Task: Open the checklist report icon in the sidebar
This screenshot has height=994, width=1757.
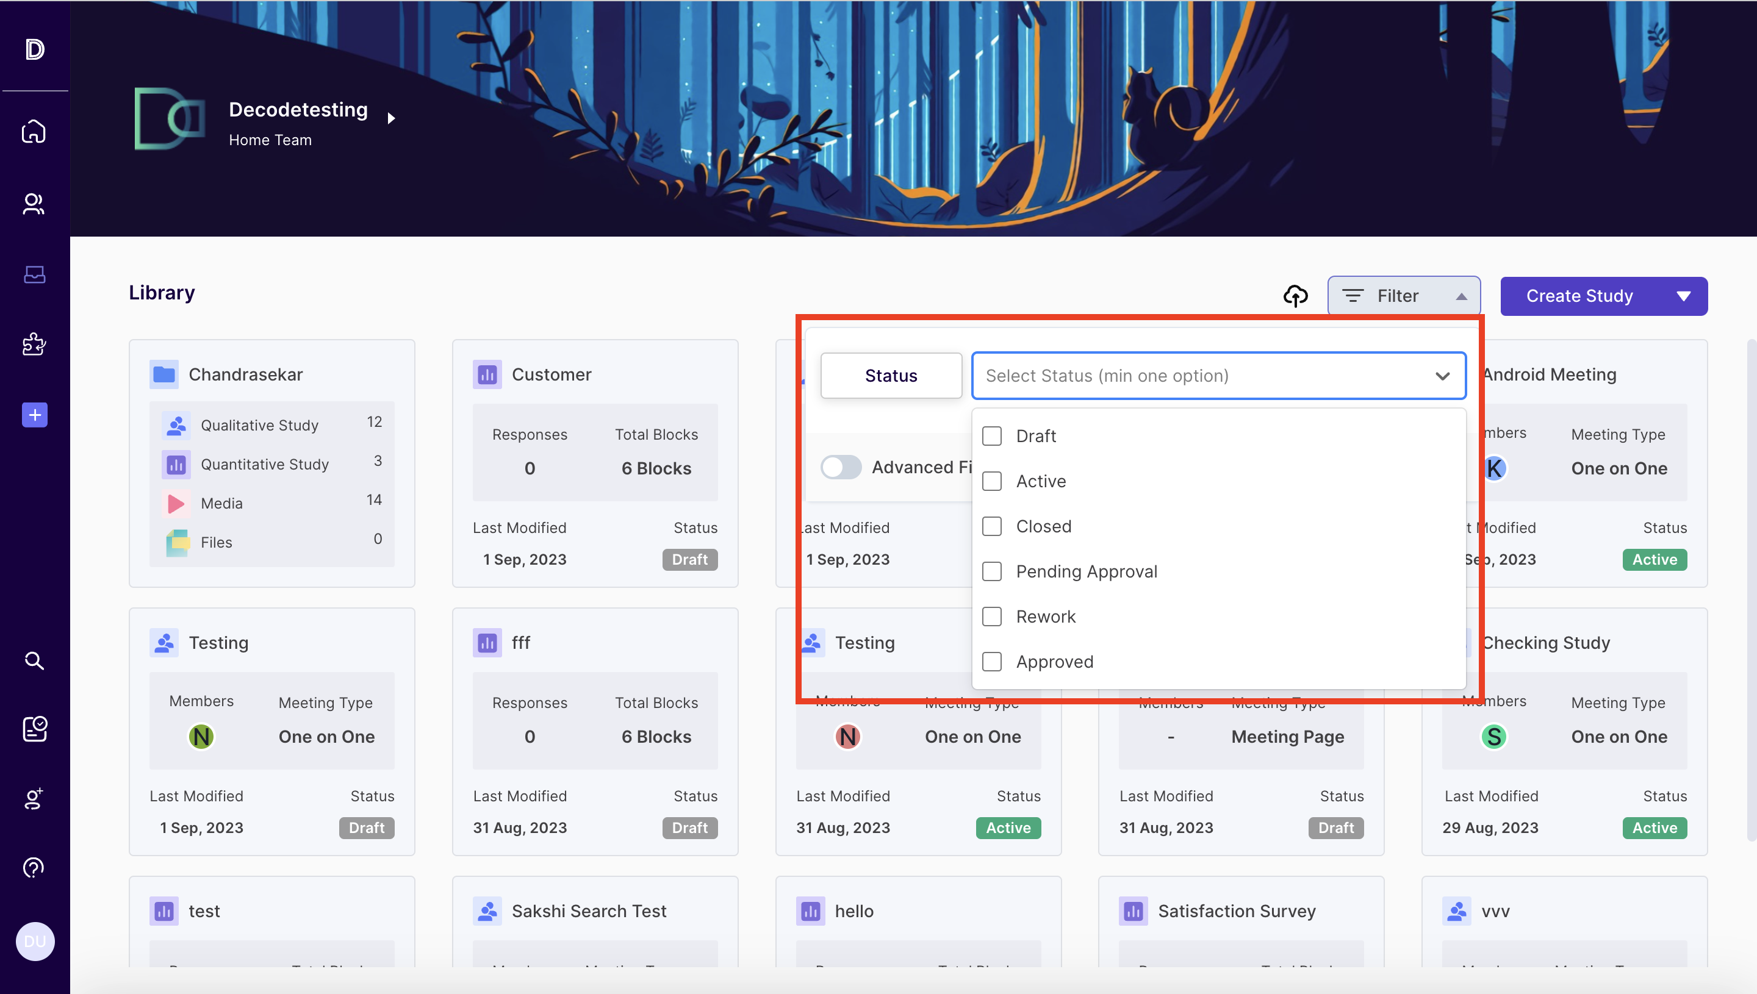Action: (34, 729)
